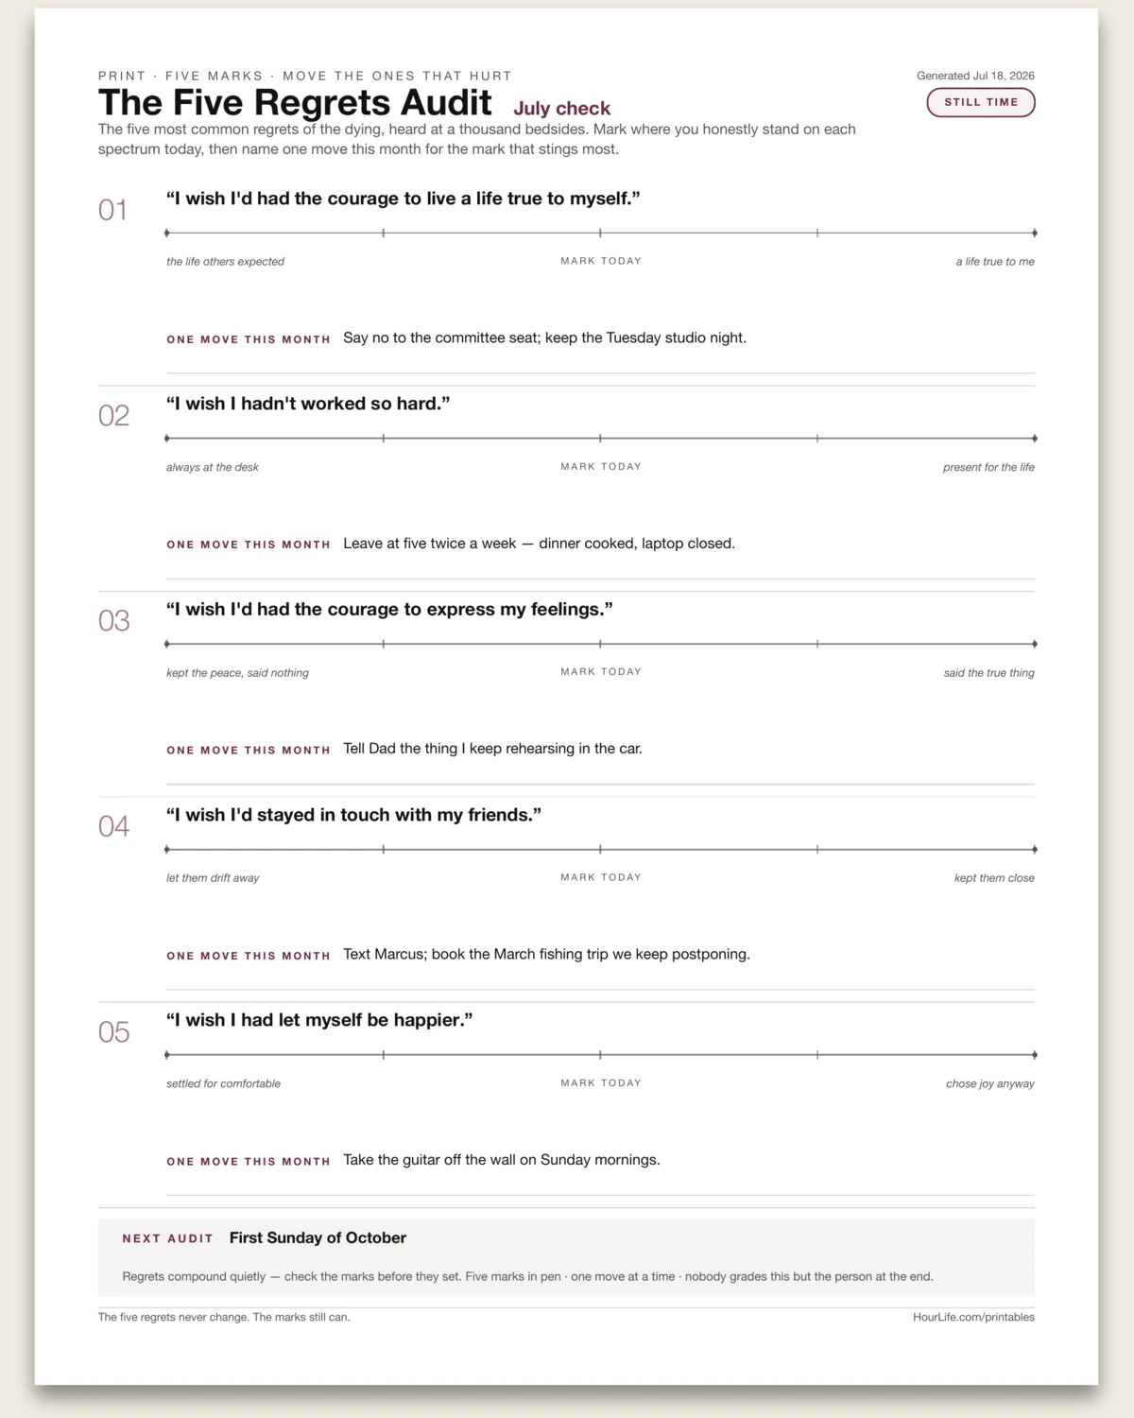The image size is (1134, 1418).
Task: Edit the committee seat move text
Action: click(544, 337)
